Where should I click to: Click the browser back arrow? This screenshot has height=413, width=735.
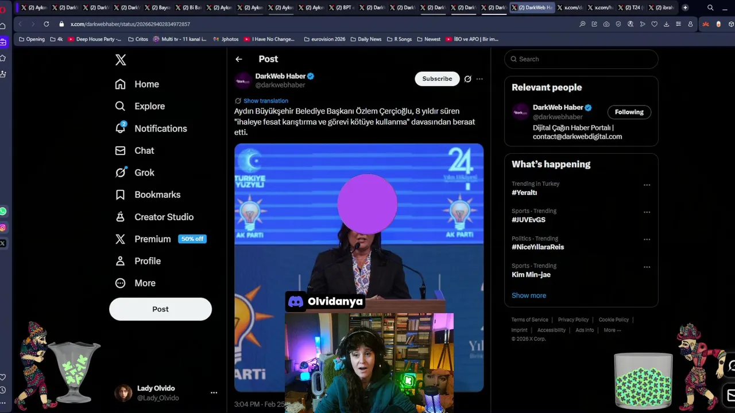(21, 24)
